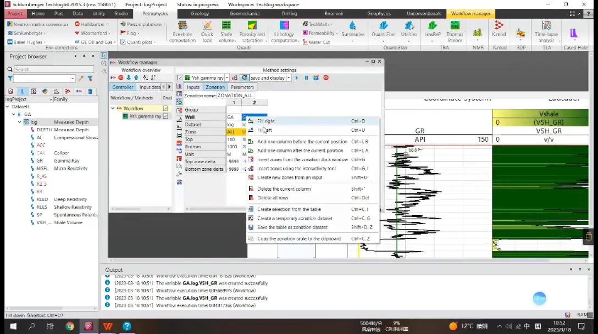Image resolution: width=598 pixels, height=334 pixels.
Task: Open the Utilities ribbon icon
Action: tap(409, 29)
